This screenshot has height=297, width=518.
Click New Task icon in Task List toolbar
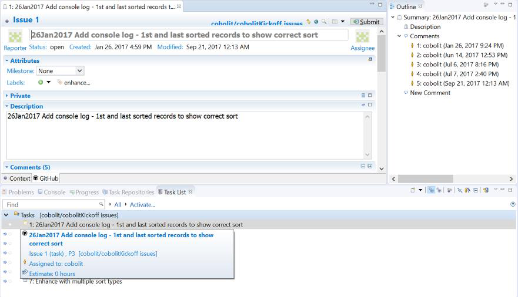413,190
